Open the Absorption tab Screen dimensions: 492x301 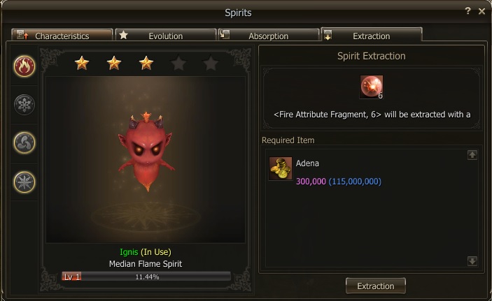pyautogui.click(x=269, y=35)
